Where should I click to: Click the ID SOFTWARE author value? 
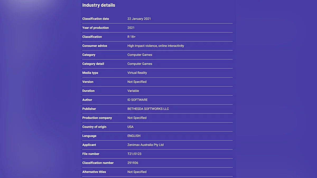tap(137, 100)
